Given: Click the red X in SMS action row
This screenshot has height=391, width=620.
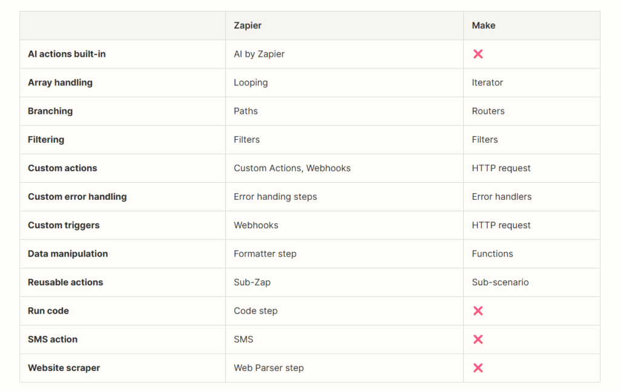Looking at the screenshot, I should pos(478,339).
